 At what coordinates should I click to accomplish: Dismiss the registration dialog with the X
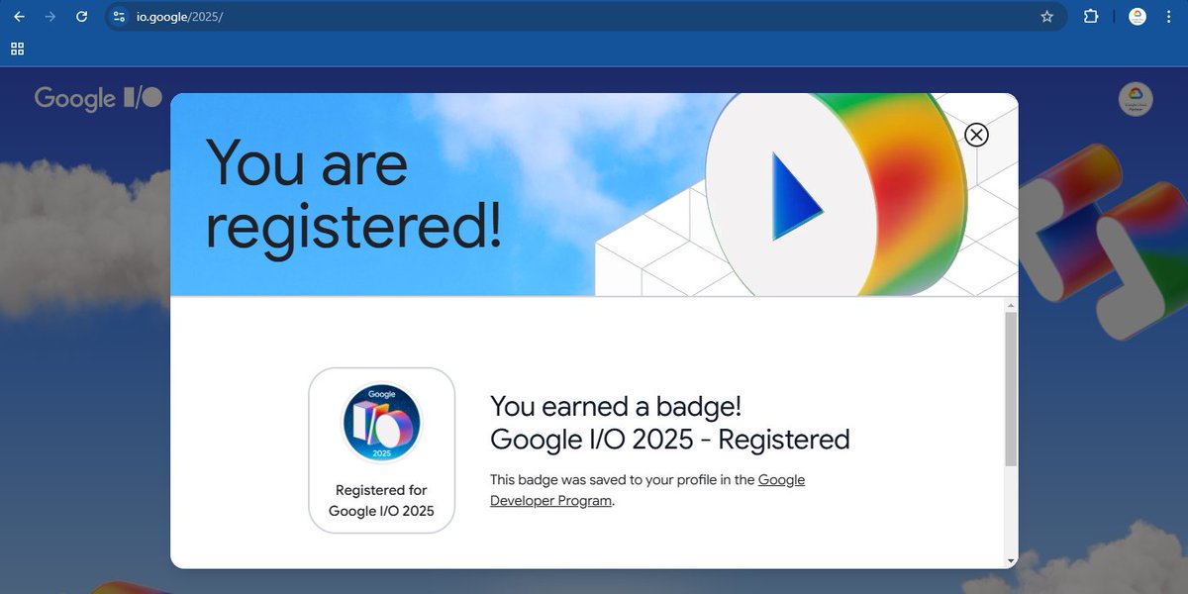(976, 135)
